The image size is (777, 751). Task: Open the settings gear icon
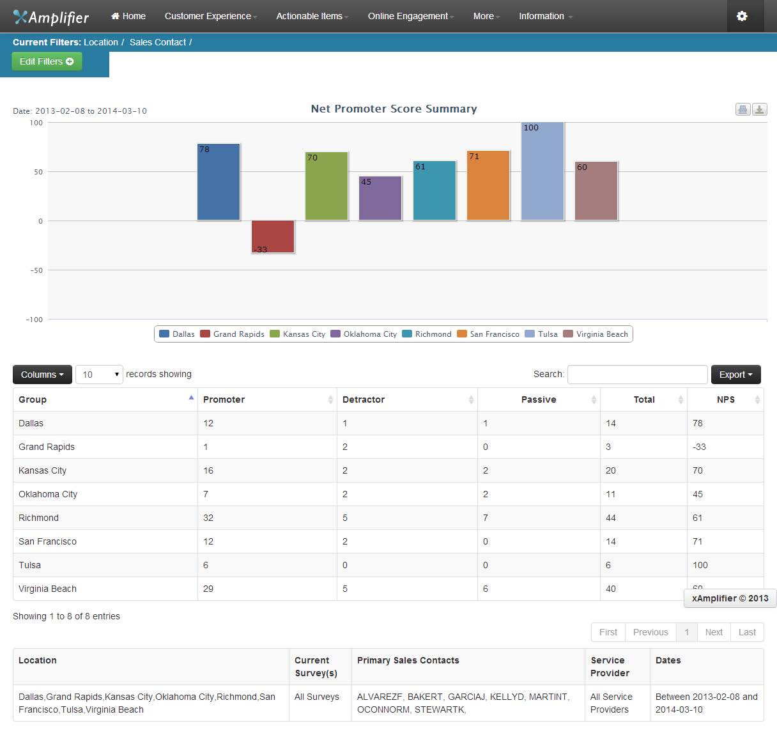point(742,16)
